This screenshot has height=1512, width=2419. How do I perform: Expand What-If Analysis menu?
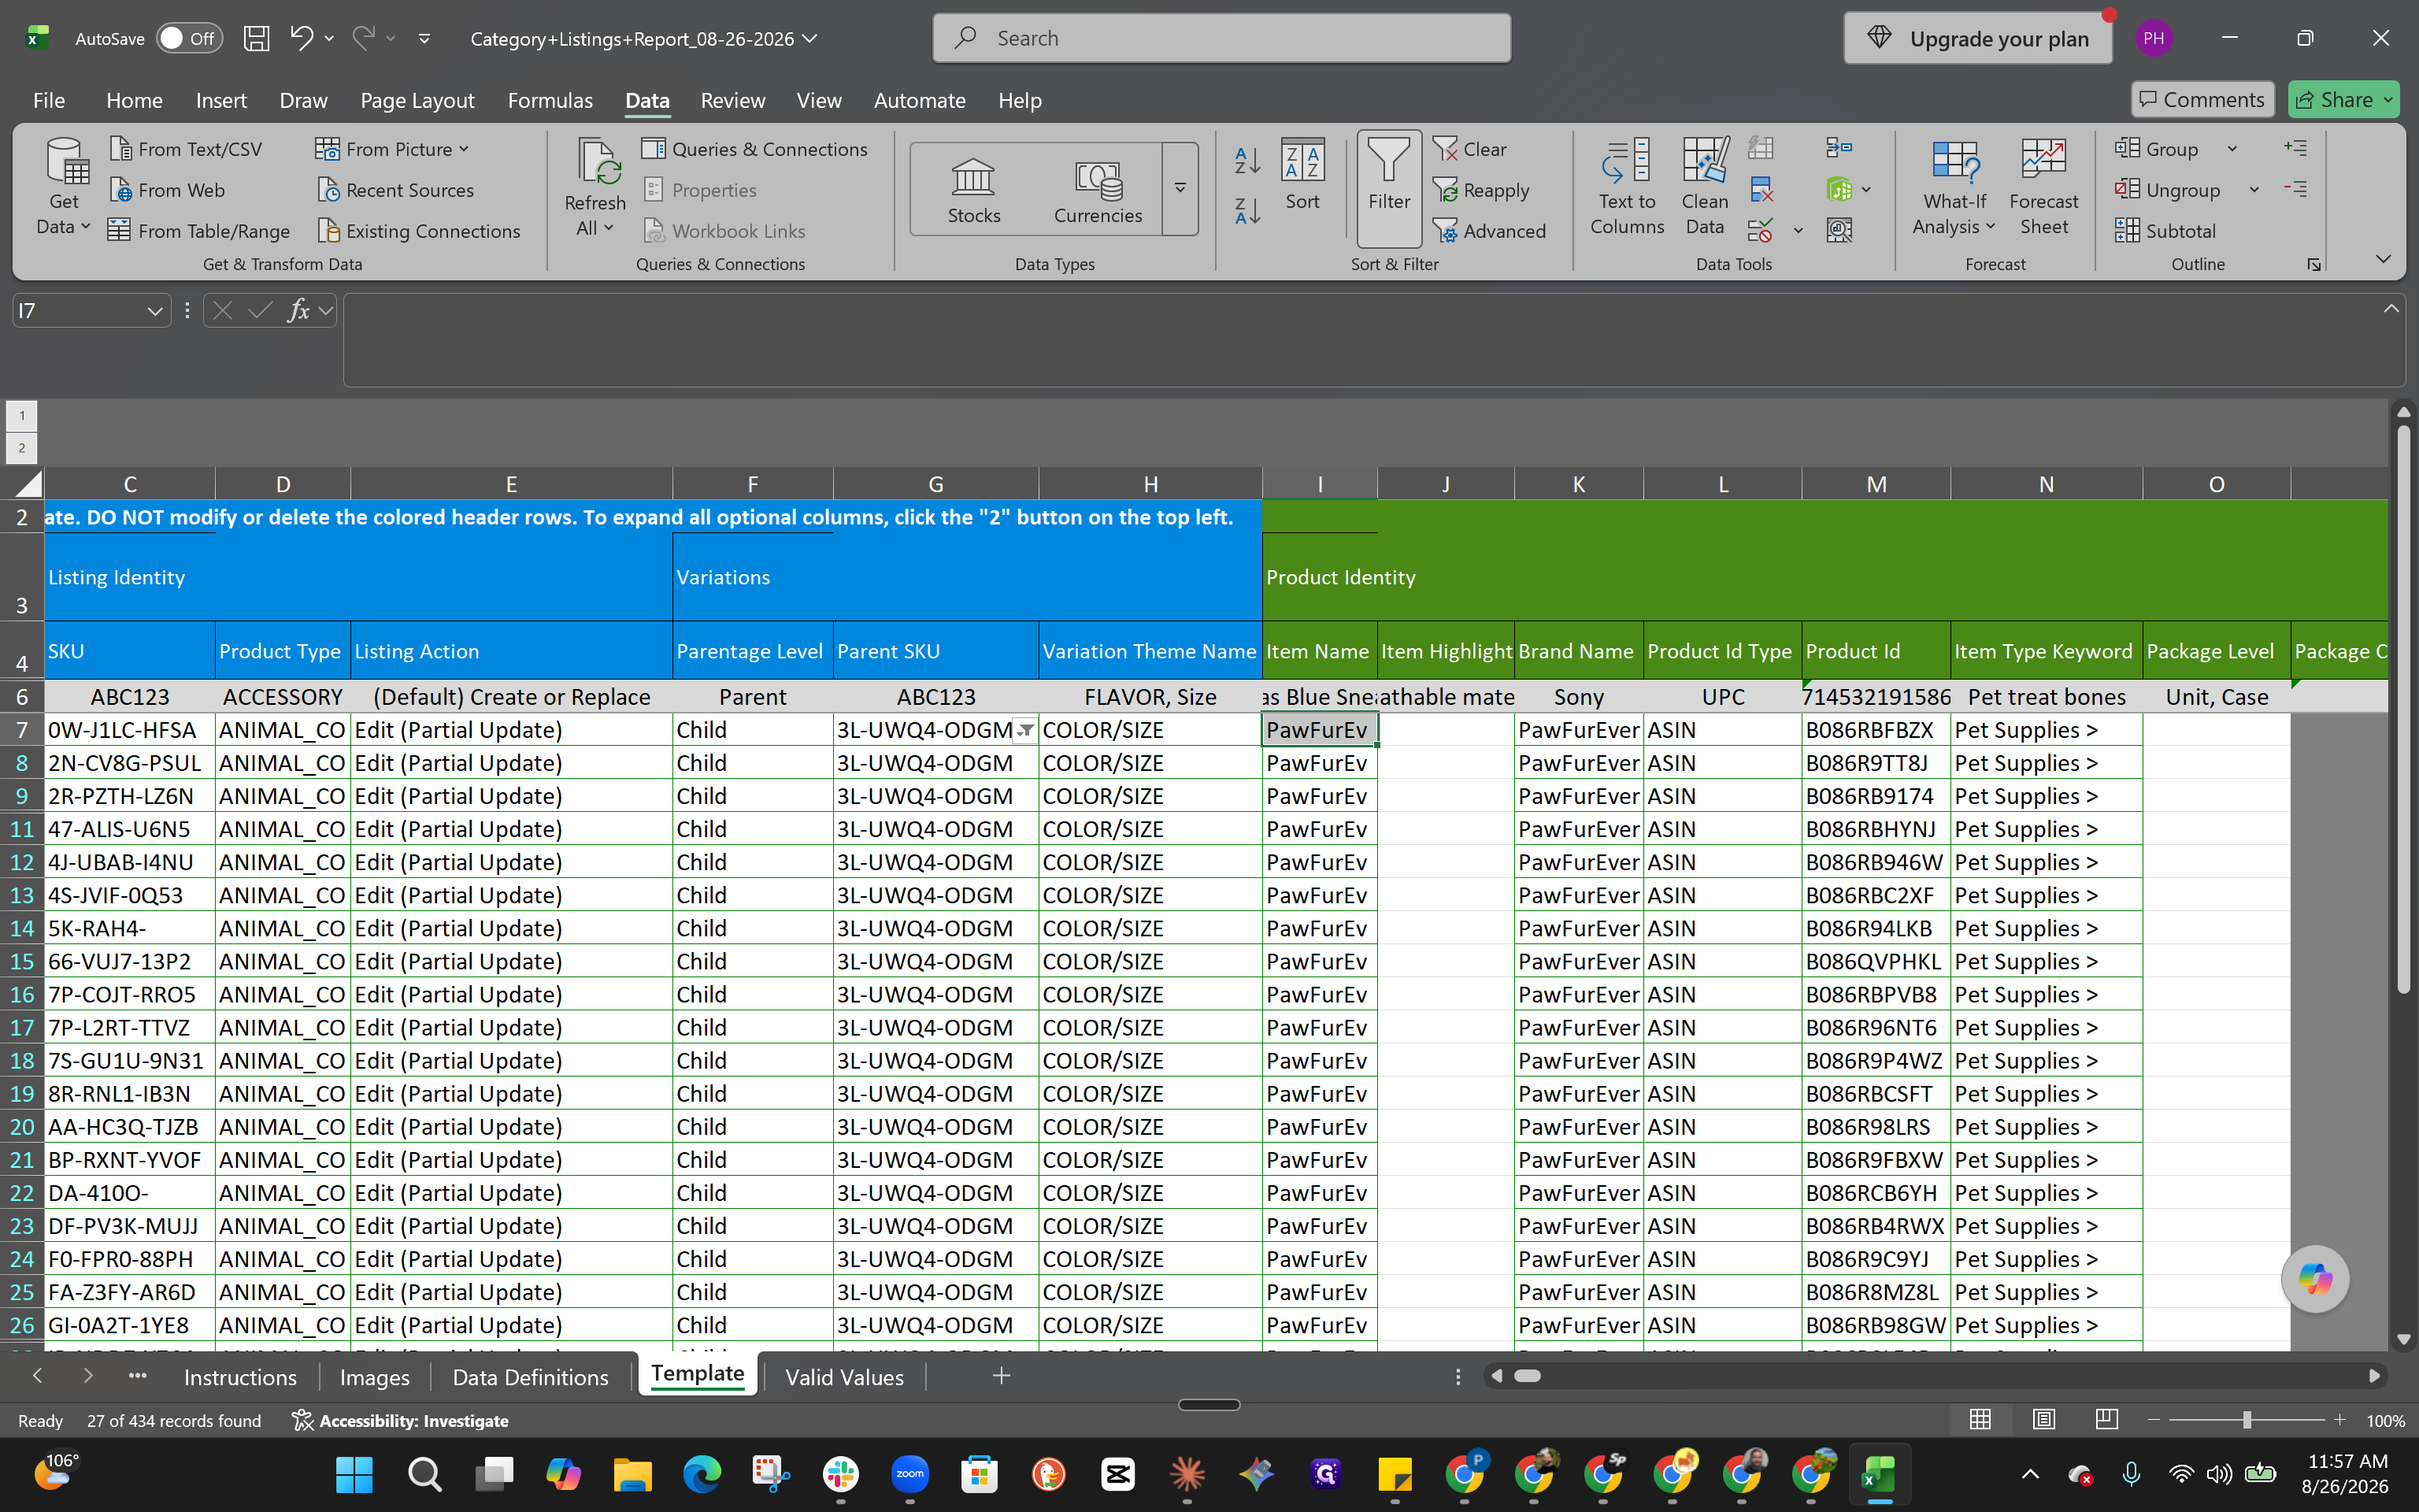pos(1954,187)
